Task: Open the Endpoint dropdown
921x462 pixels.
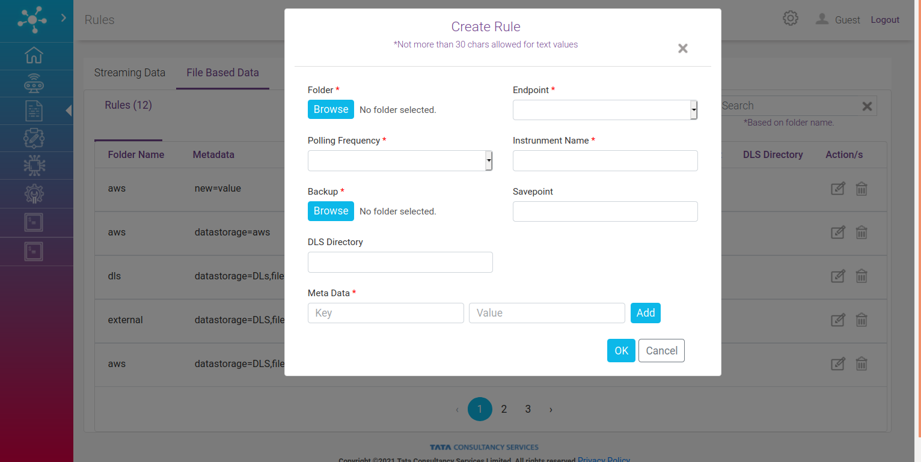Action: point(605,110)
